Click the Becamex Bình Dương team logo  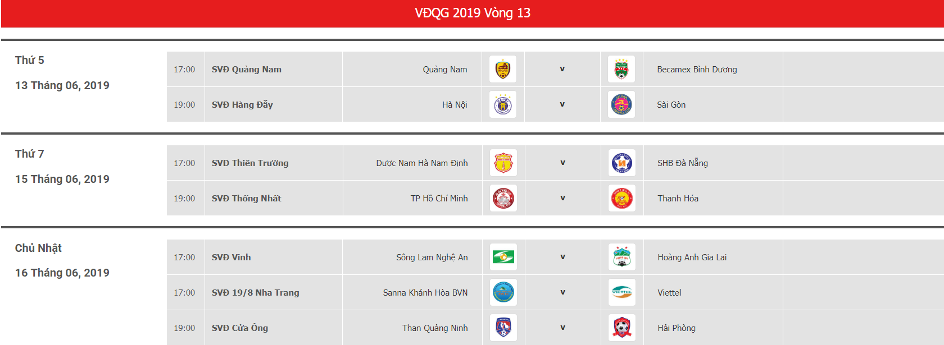621,70
